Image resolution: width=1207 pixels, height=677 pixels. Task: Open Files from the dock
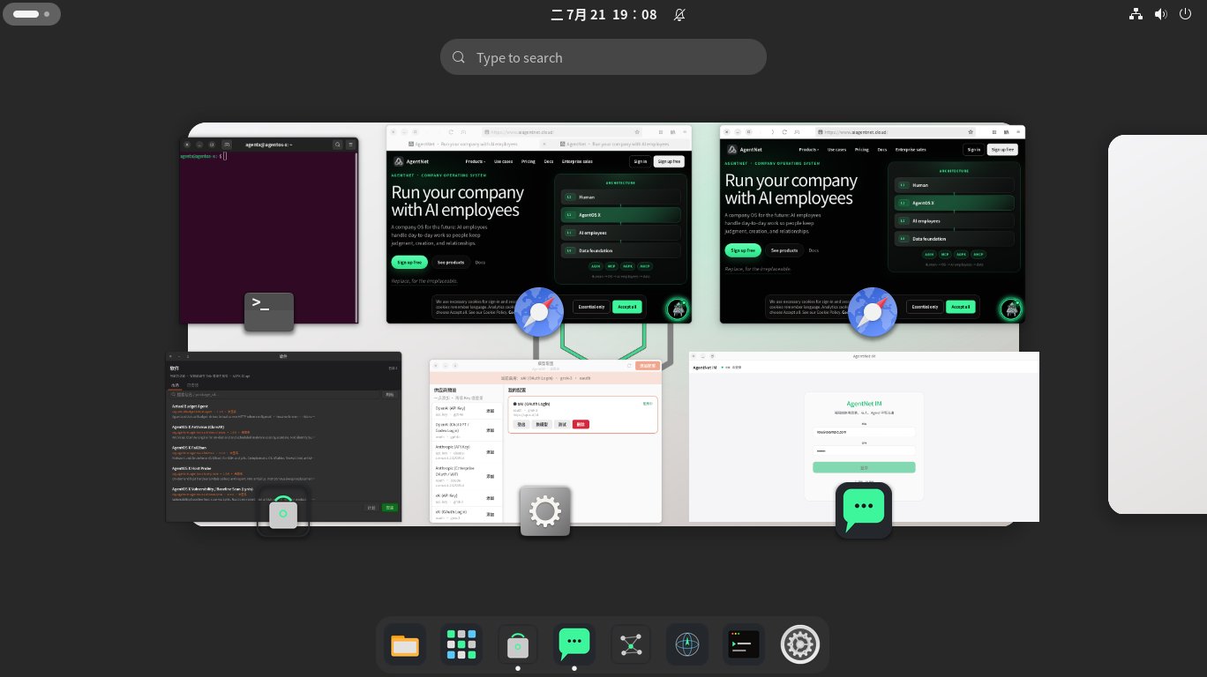(405, 645)
